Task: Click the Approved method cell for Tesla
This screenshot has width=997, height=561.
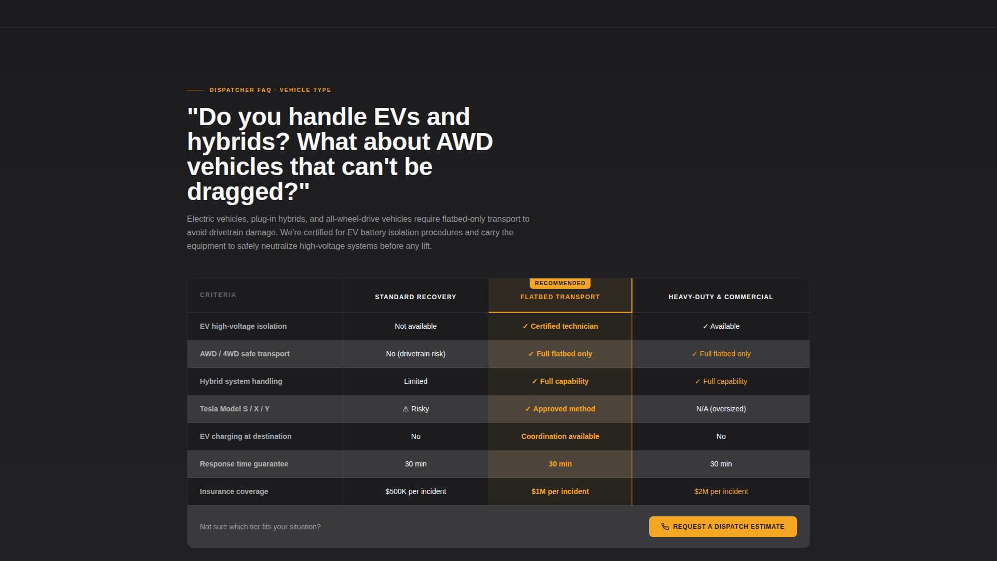Action: tap(560, 409)
